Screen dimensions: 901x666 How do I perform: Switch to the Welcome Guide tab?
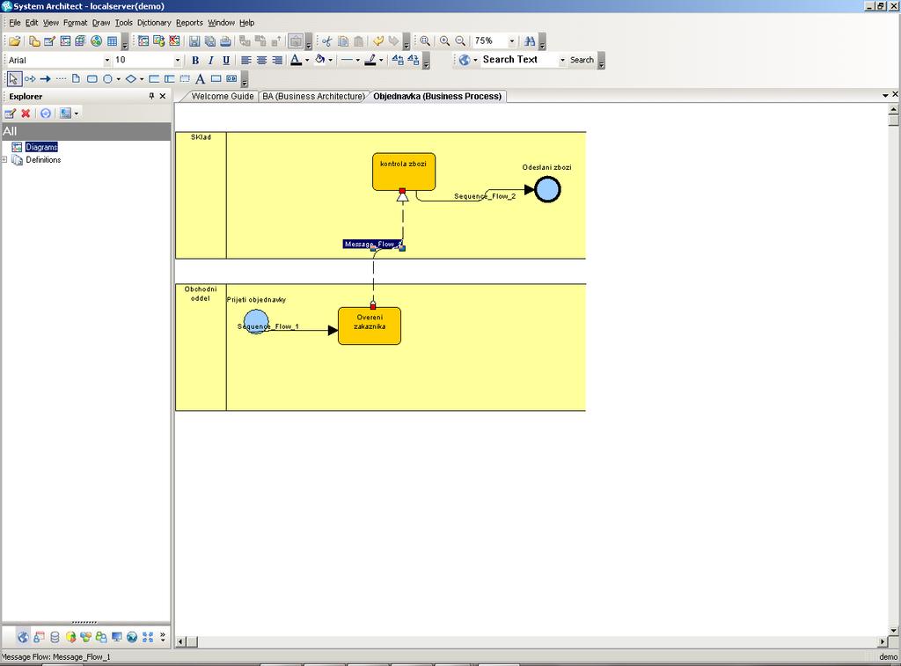tap(223, 96)
